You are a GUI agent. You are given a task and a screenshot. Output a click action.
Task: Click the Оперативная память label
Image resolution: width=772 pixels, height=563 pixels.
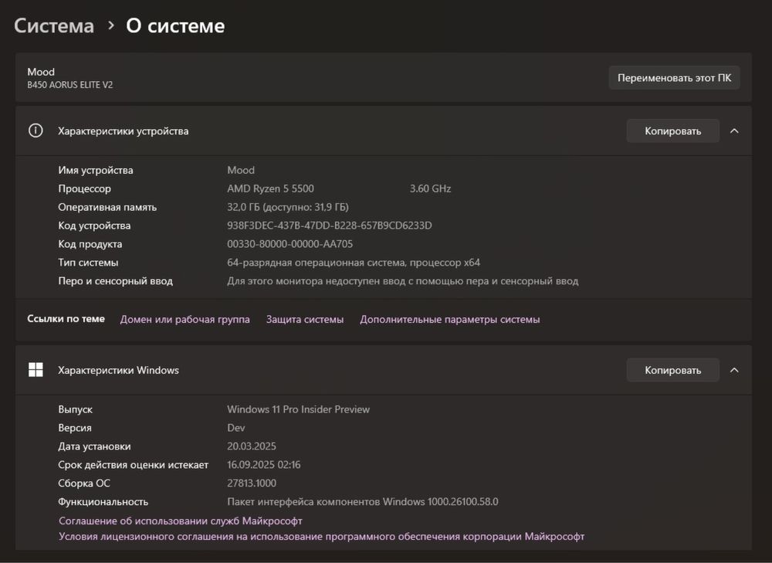(107, 207)
